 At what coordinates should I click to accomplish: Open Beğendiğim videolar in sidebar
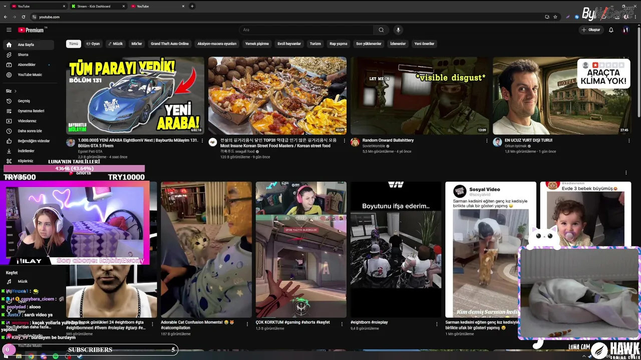(x=29, y=141)
